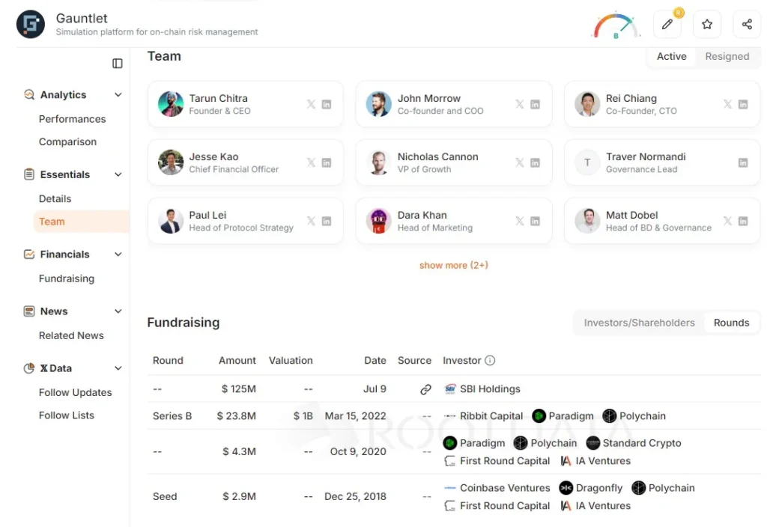
Task: Click show more (2+) team members
Action: (x=453, y=265)
